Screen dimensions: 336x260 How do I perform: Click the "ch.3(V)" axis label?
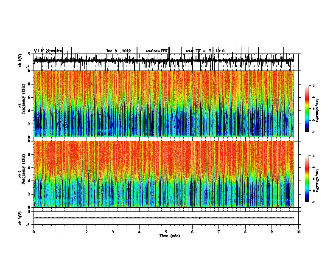click(20, 218)
